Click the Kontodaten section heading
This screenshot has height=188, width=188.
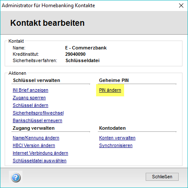tap(112, 128)
